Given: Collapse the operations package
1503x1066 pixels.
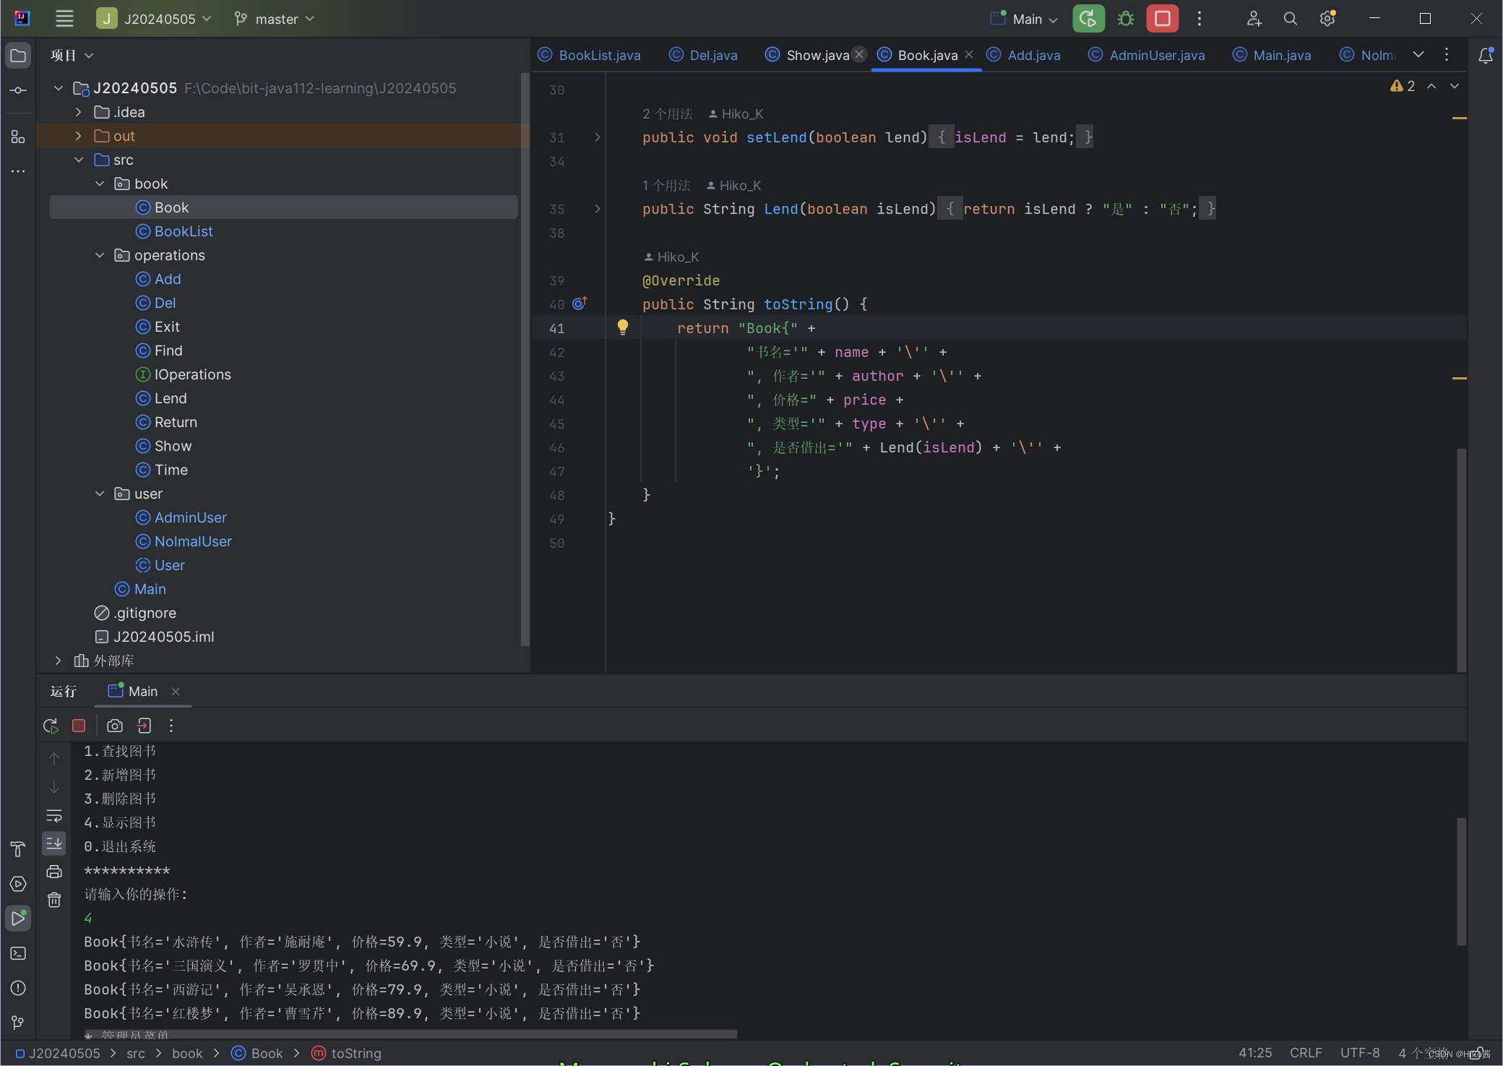Looking at the screenshot, I should click(100, 255).
